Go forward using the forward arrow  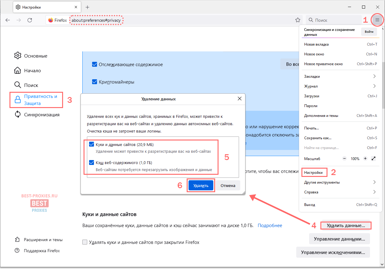point(19,20)
